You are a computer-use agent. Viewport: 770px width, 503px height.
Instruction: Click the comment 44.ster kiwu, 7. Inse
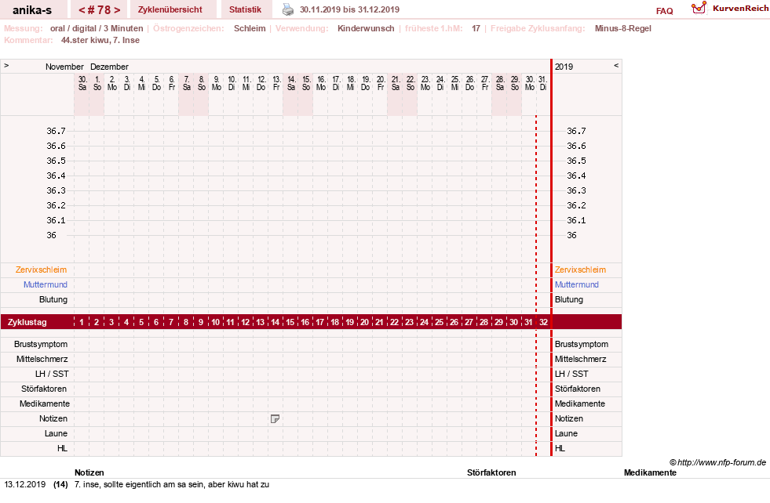(x=100, y=40)
